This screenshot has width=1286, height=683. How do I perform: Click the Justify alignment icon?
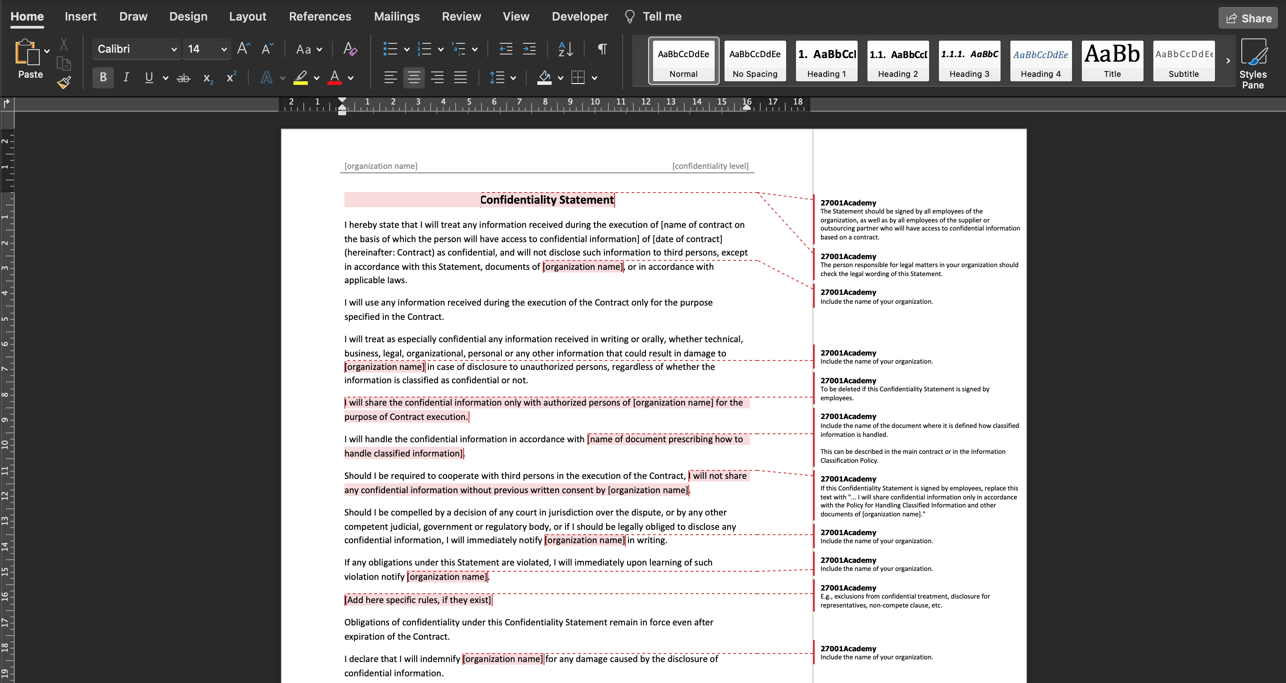click(460, 77)
